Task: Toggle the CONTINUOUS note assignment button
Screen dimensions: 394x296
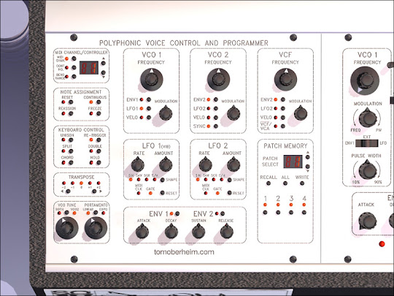Action: click(x=98, y=102)
